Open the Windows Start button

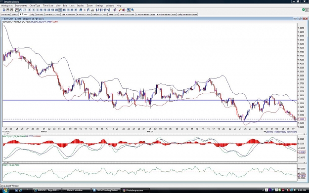point(5,190)
